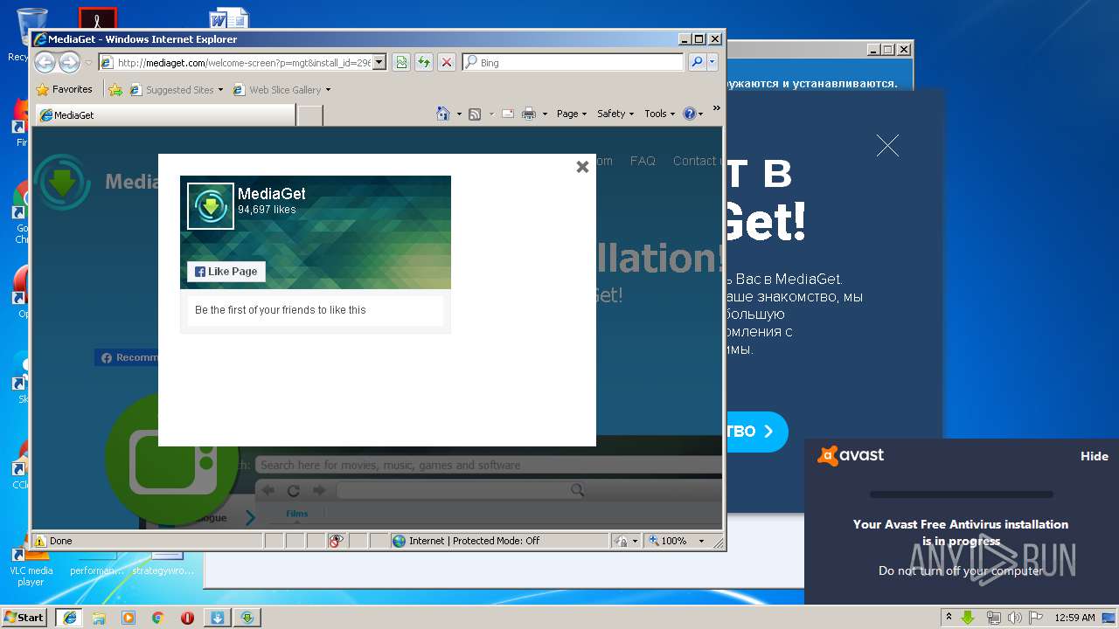Image resolution: width=1119 pixels, height=629 pixels.
Task: Toggle Compatibility View icon
Action: 401,62
